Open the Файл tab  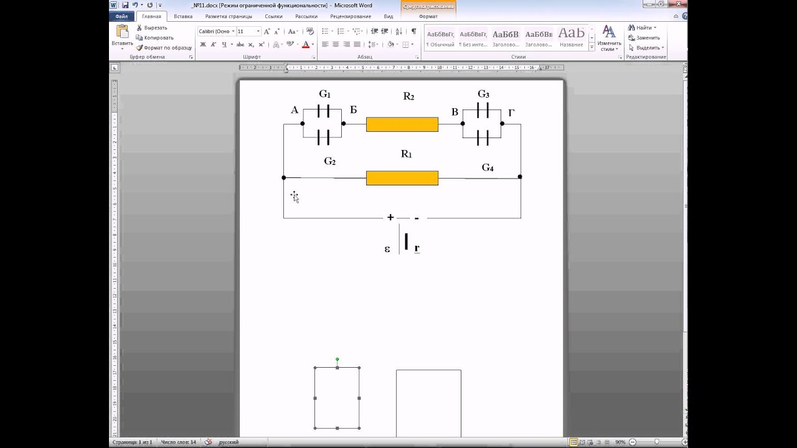pos(122,16)
